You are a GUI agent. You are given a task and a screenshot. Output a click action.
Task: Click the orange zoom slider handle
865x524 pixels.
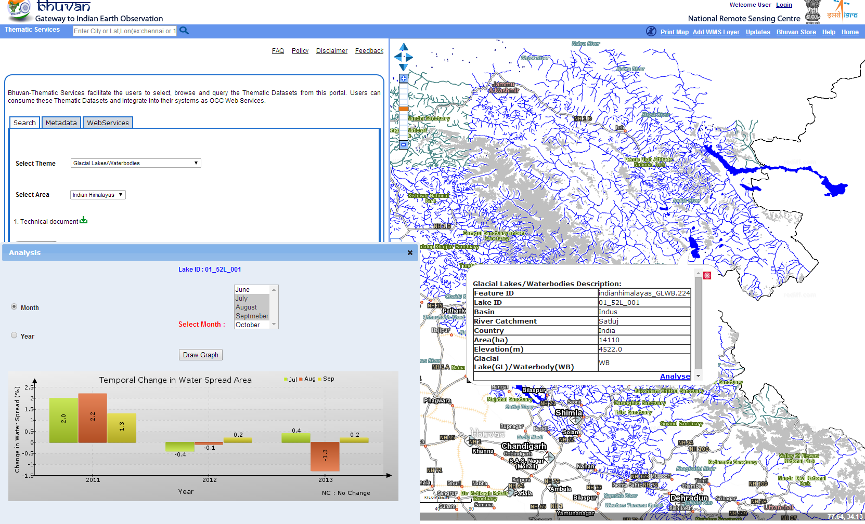404,109
